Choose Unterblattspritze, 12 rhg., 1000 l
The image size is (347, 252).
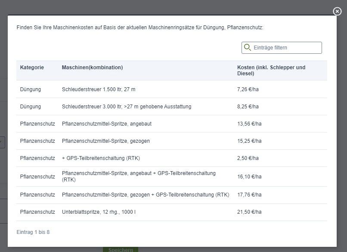(x=172, y=212)
